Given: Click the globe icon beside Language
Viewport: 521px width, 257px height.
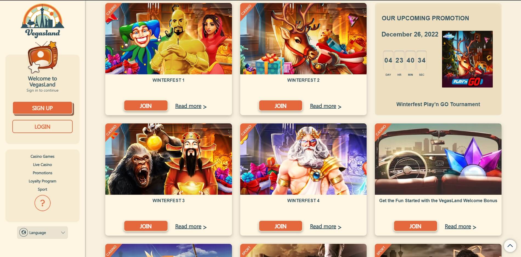Looking at the screenshot, I should point(24,233).
